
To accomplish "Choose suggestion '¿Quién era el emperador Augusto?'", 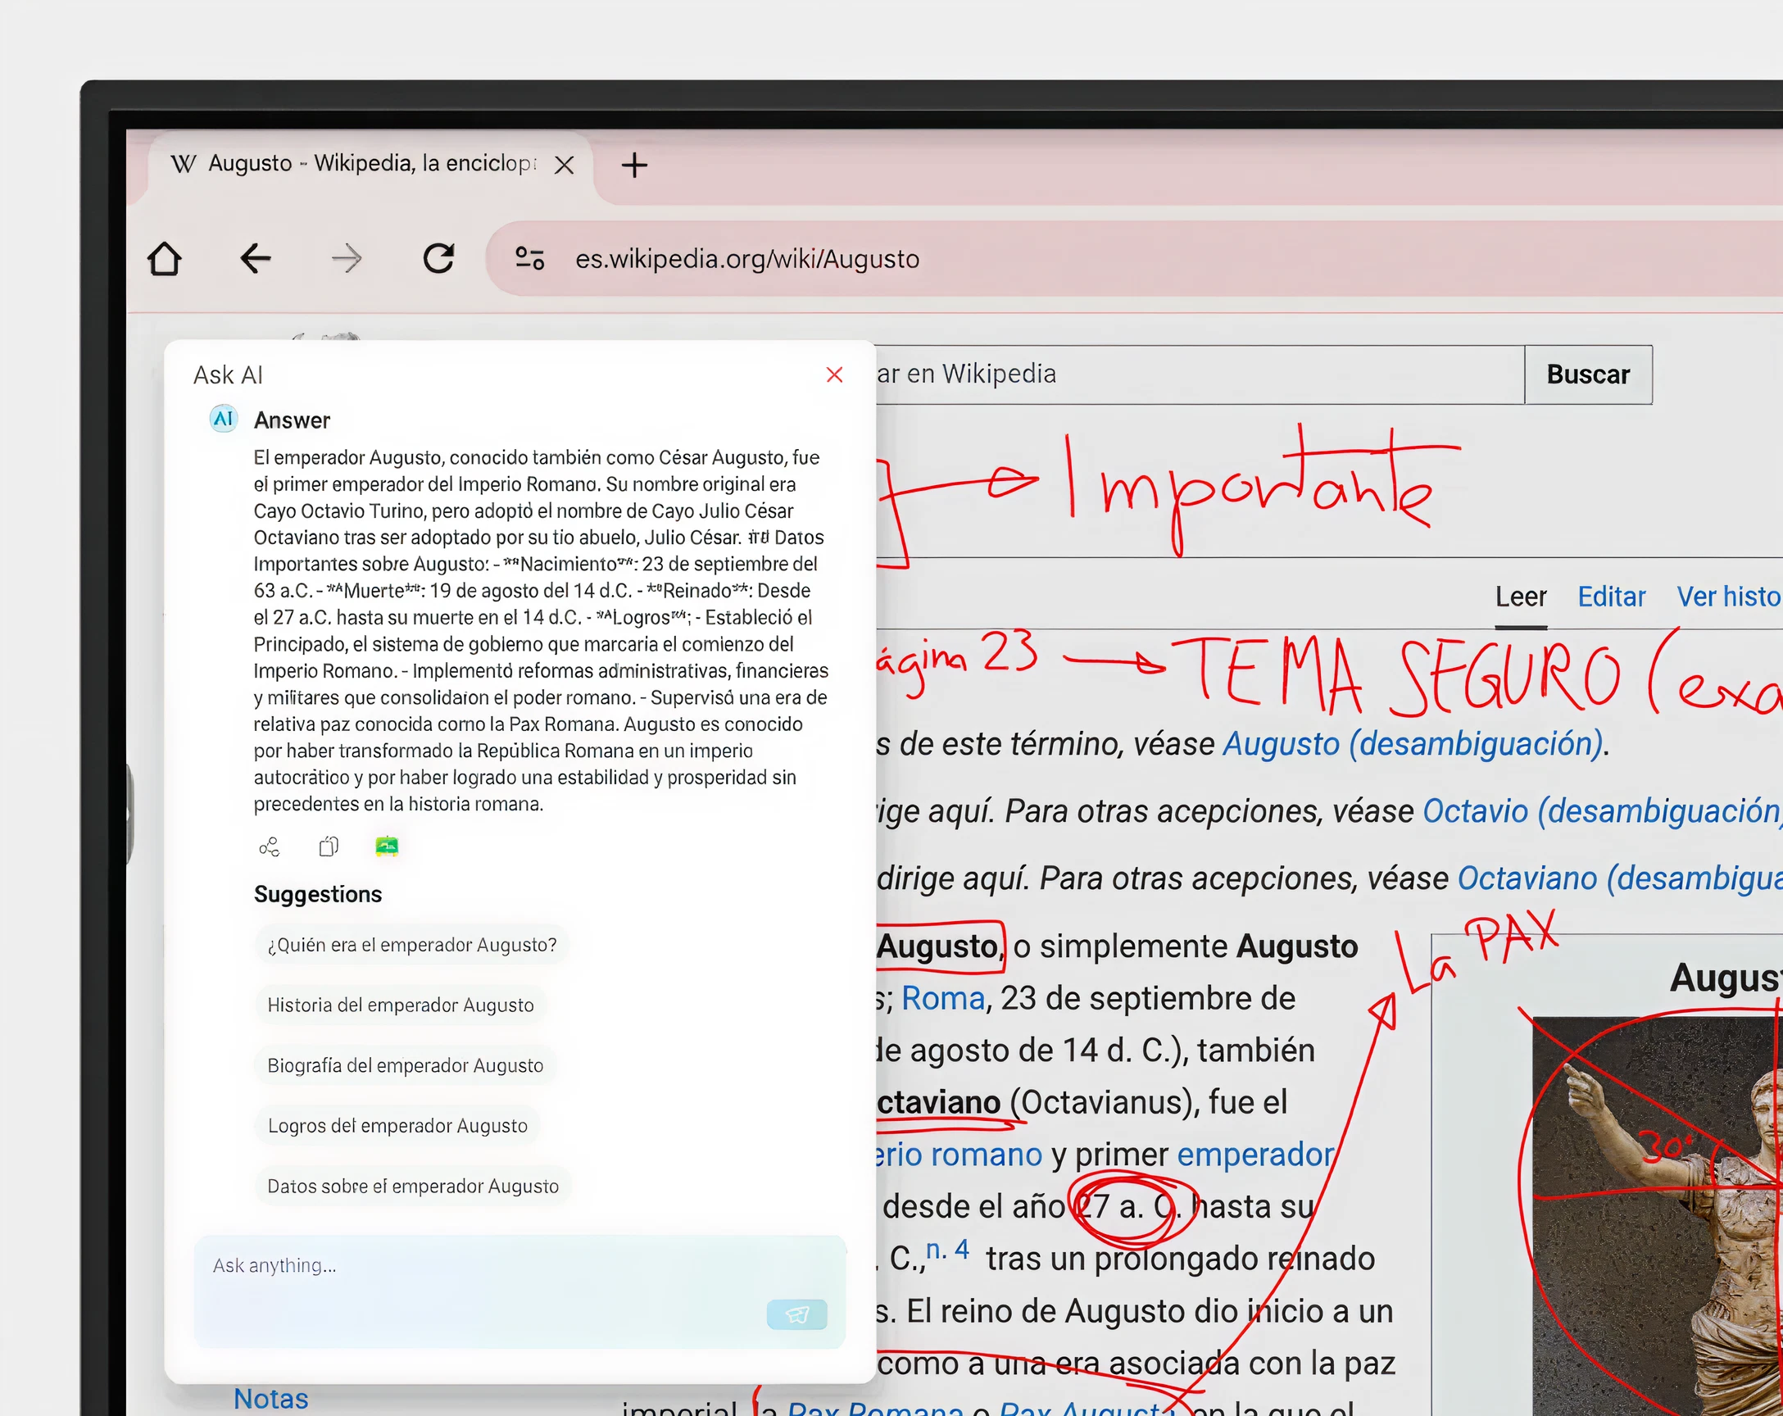I will 412,945.
